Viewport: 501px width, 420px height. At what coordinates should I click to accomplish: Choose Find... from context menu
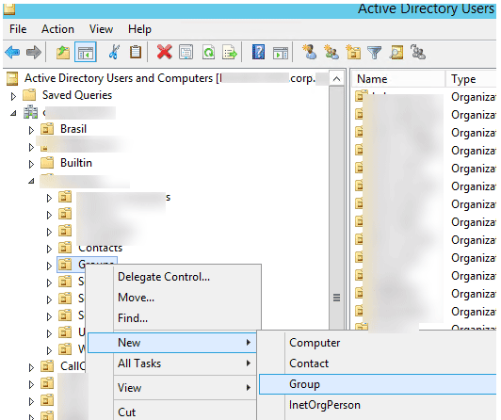coord(174,318)
